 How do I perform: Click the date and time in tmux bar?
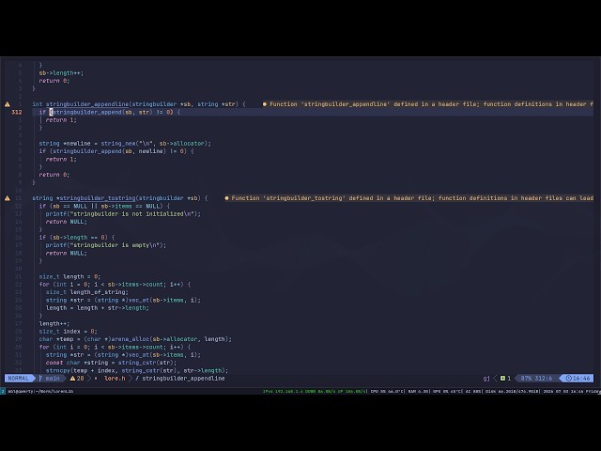pos(572,391)
